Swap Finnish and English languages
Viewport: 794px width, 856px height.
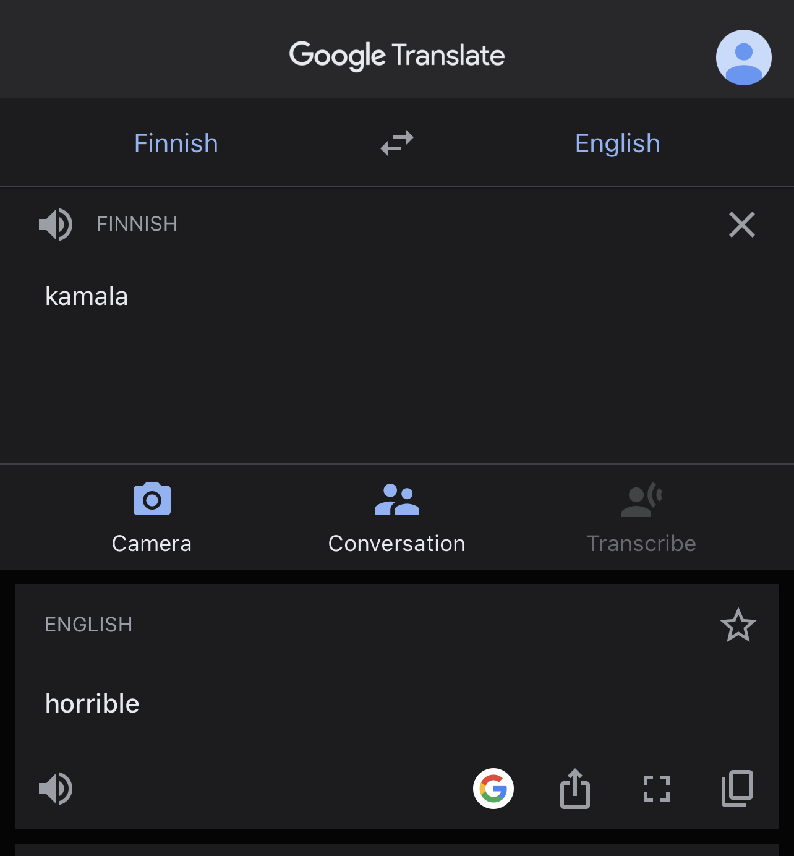tap(396, 143)
